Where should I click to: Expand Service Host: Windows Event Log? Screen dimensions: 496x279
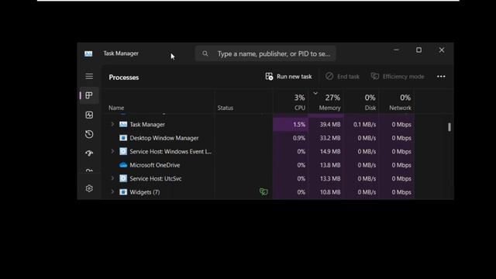point(112,152)
